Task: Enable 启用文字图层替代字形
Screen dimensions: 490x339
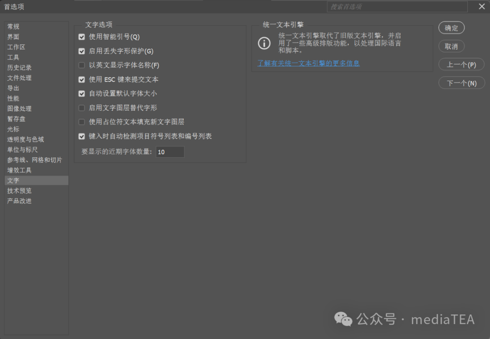Action: 82,108
